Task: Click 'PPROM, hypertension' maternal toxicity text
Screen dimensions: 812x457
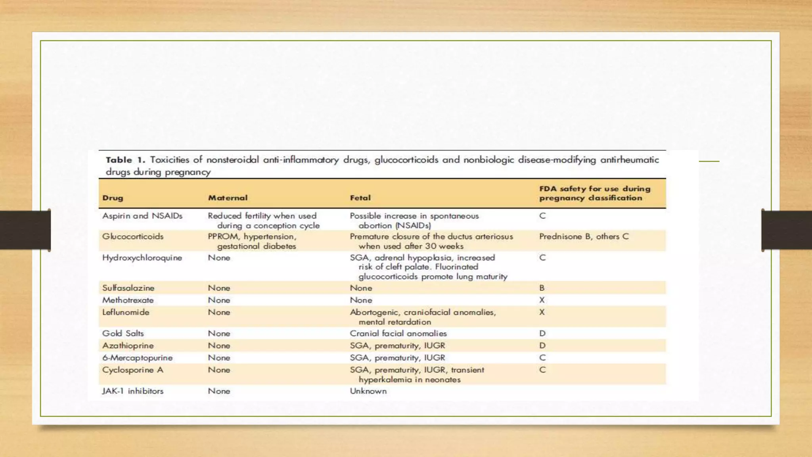Action: (x=252, y=236)
